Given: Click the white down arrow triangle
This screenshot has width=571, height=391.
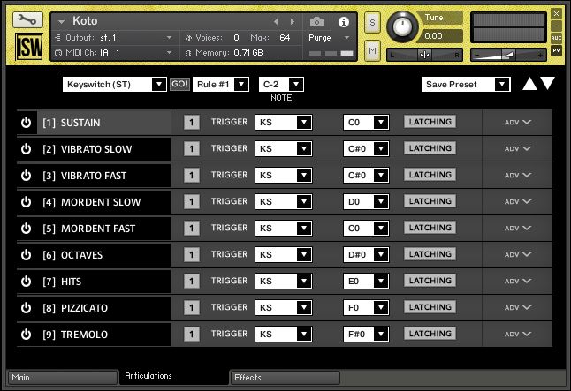Looking at the screenshot, I should pyautogui.click(x=547, y=84).
